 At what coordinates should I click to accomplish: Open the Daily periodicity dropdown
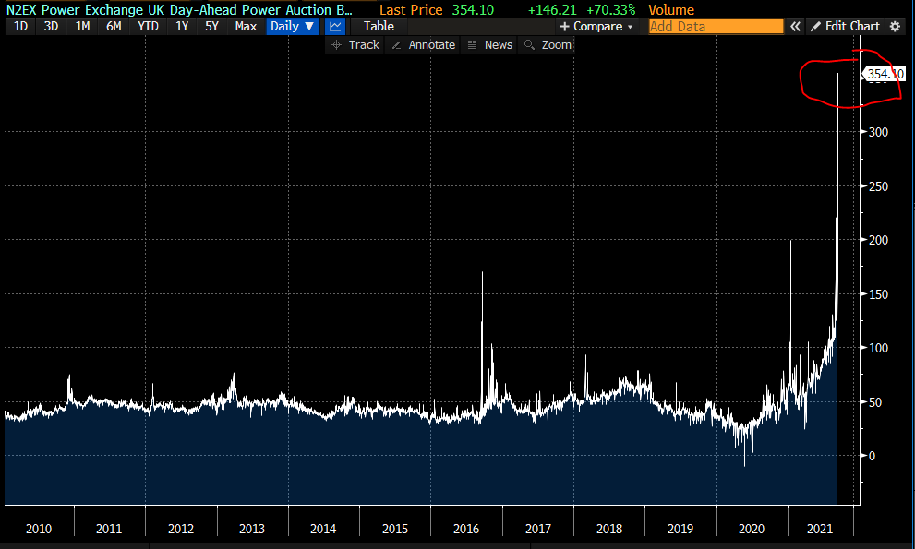point(293,26)
